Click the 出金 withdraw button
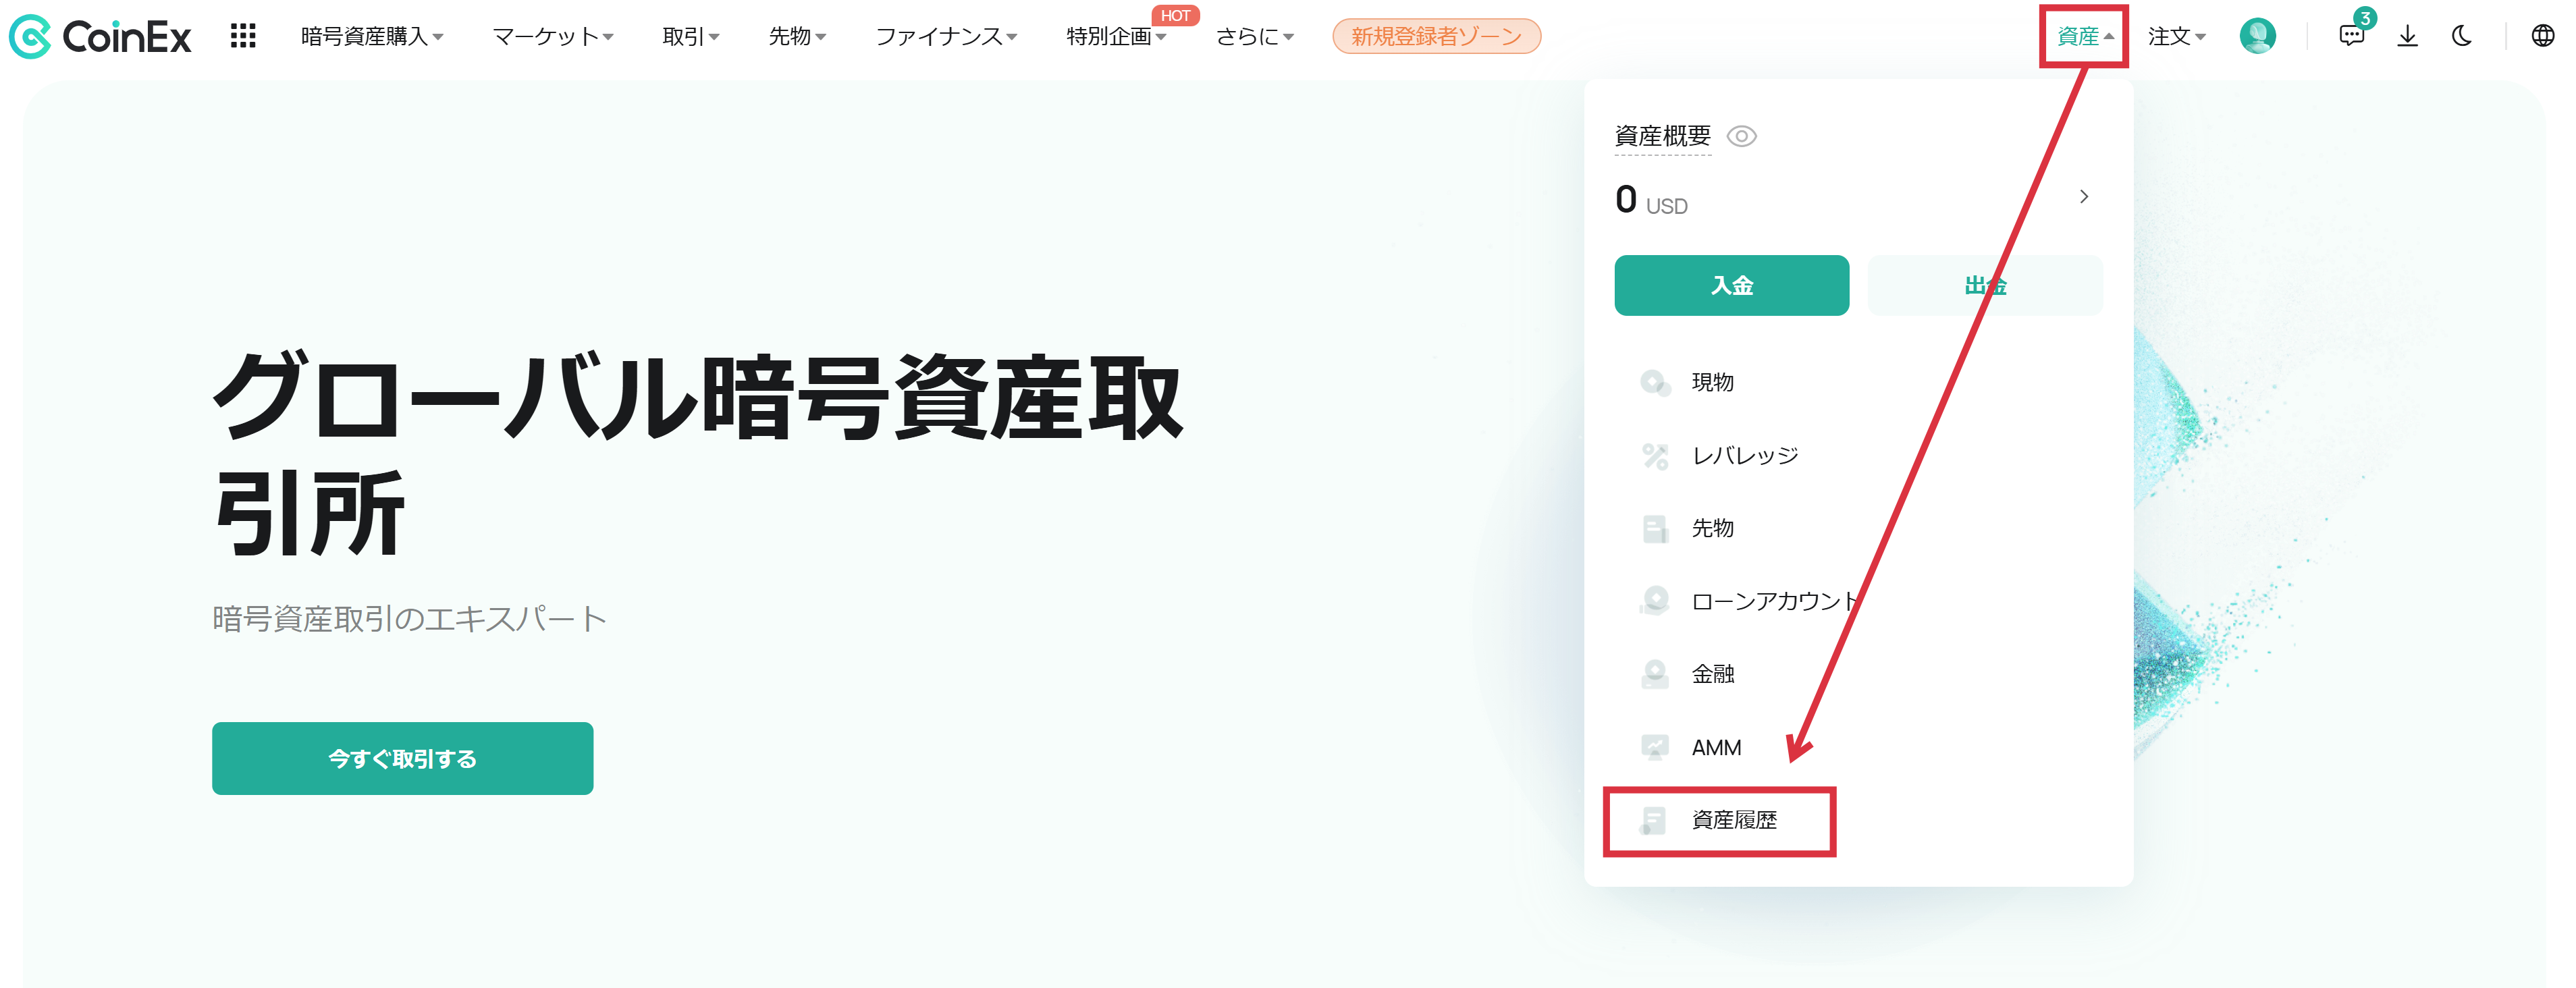This screenshot has height=988, width=2576. coord(1985,285)
